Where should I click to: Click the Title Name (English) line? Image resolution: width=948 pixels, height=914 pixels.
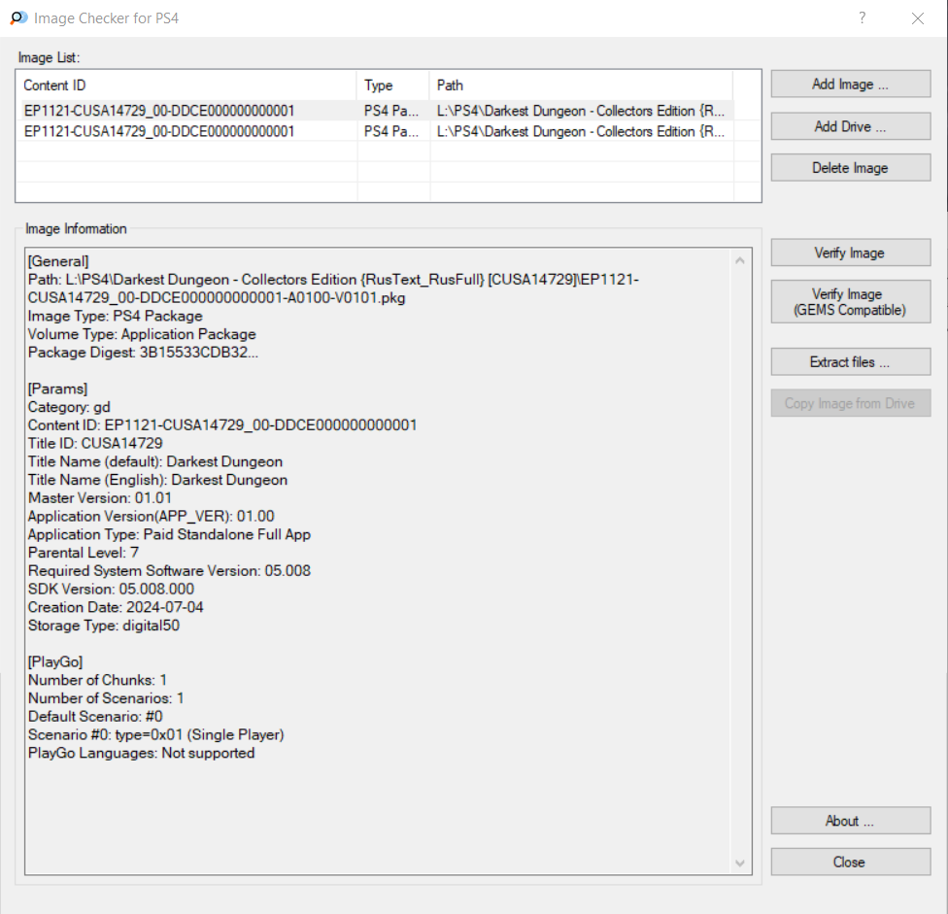coord(157,480)
